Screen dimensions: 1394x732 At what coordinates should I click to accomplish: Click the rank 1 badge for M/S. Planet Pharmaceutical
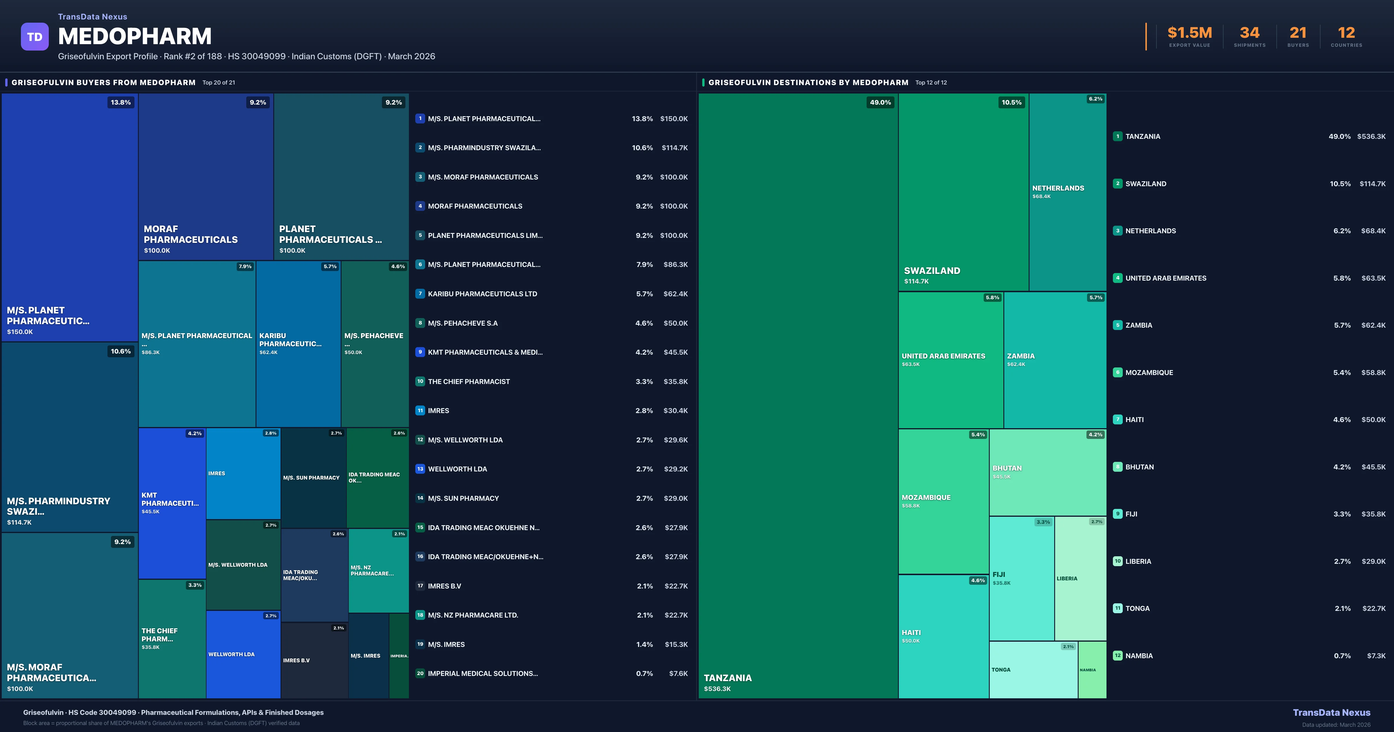click(420, 119)
